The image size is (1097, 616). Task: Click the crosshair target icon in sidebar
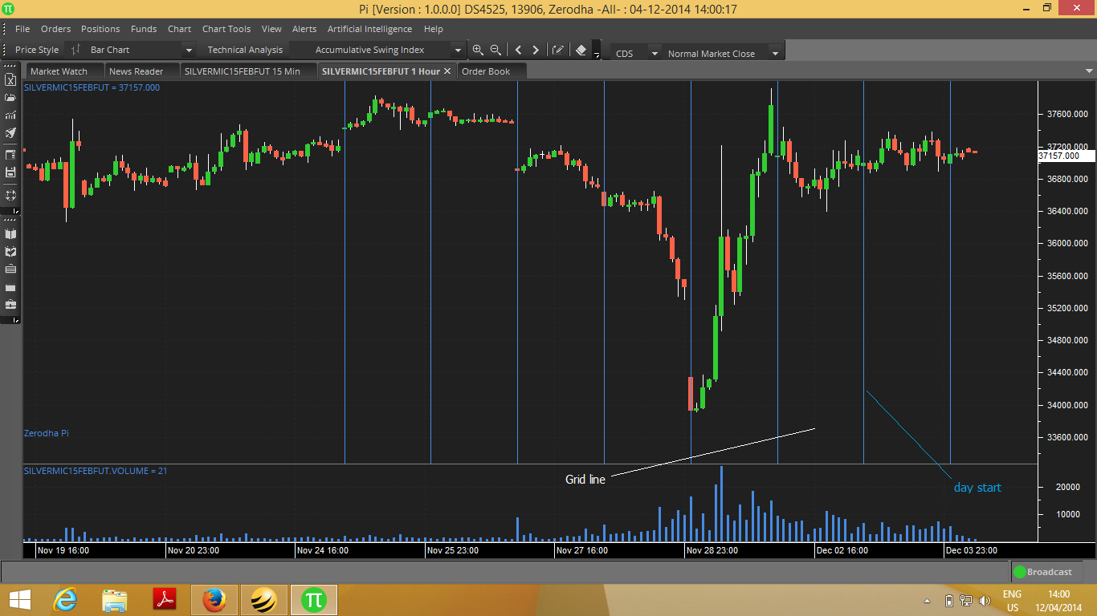point(10,195)
